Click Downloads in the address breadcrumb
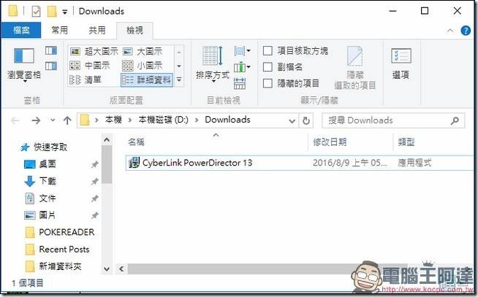 [227, 120]
